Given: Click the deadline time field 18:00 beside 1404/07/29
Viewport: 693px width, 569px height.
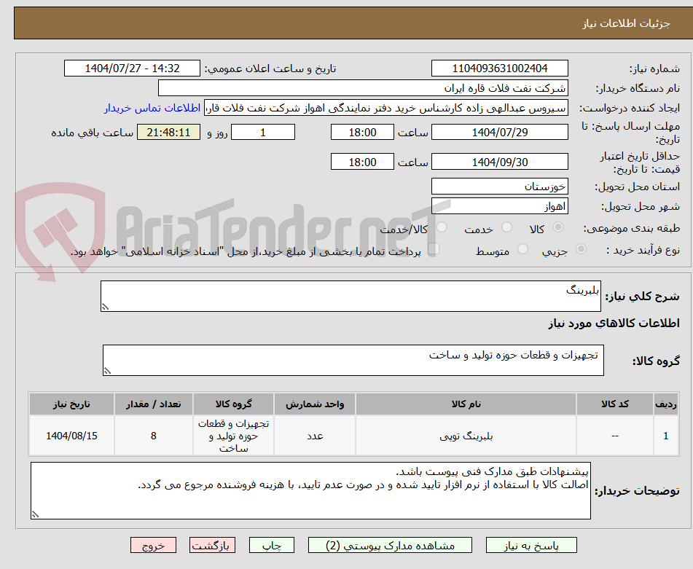Looking at the screenshot, I should click(x=362, y=132).
